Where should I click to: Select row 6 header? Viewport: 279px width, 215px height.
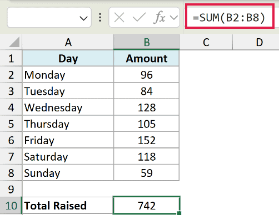pyautogui.click(x=11, y=140)
